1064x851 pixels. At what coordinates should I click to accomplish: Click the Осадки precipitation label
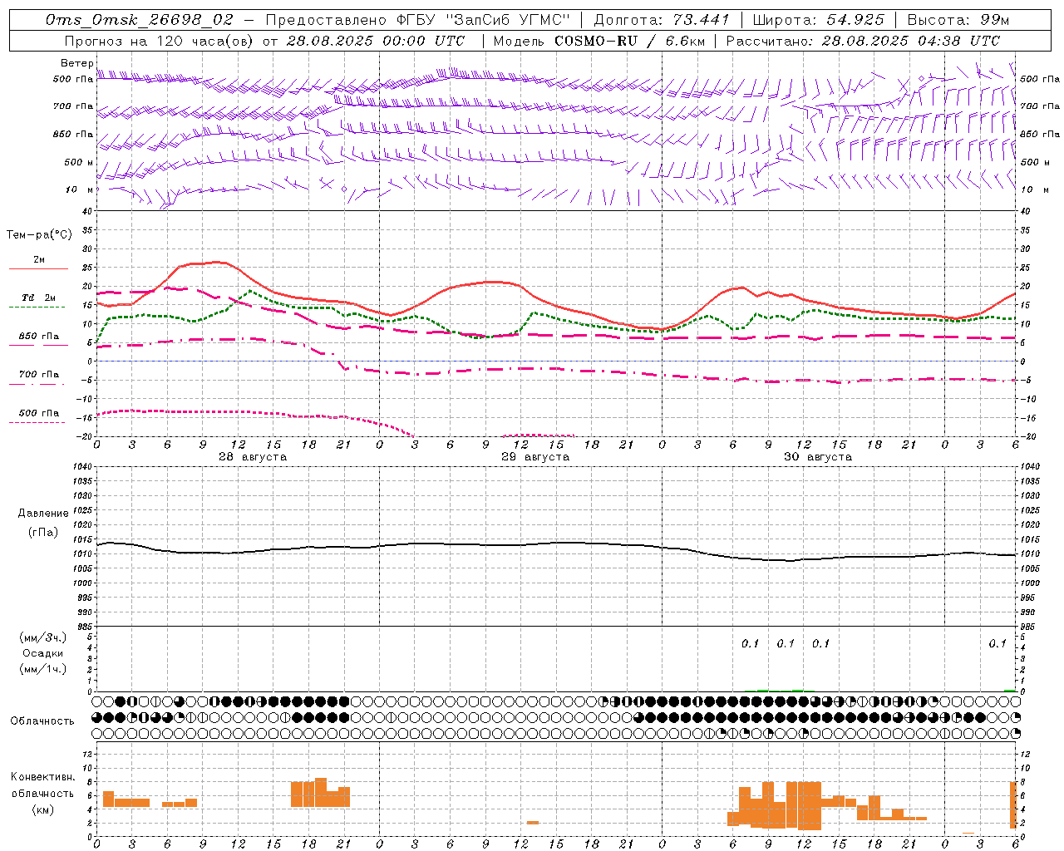click(42, 653)
